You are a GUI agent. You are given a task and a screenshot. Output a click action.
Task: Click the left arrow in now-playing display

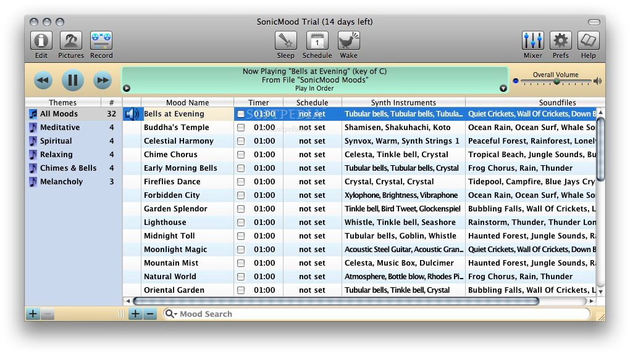[127, 88]
